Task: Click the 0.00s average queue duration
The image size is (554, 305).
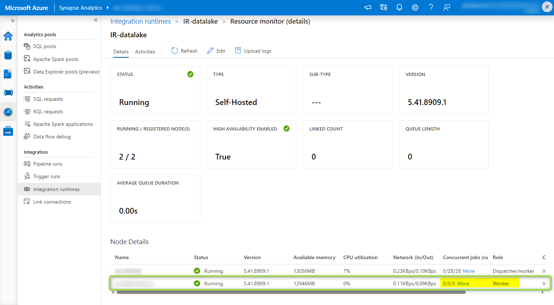Action: 128,211
